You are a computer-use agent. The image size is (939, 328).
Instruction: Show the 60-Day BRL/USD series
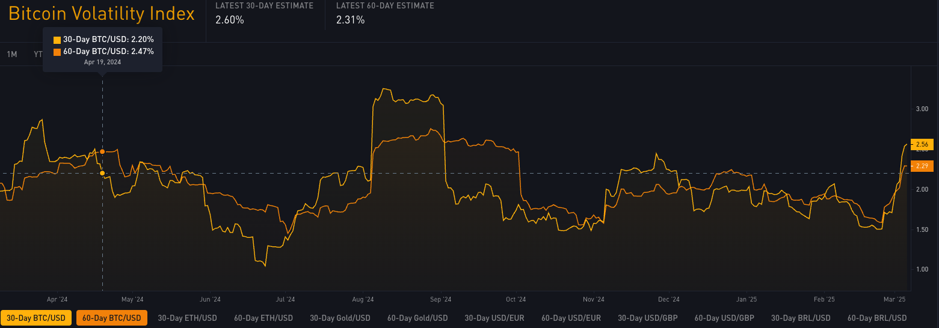point(877,318)
